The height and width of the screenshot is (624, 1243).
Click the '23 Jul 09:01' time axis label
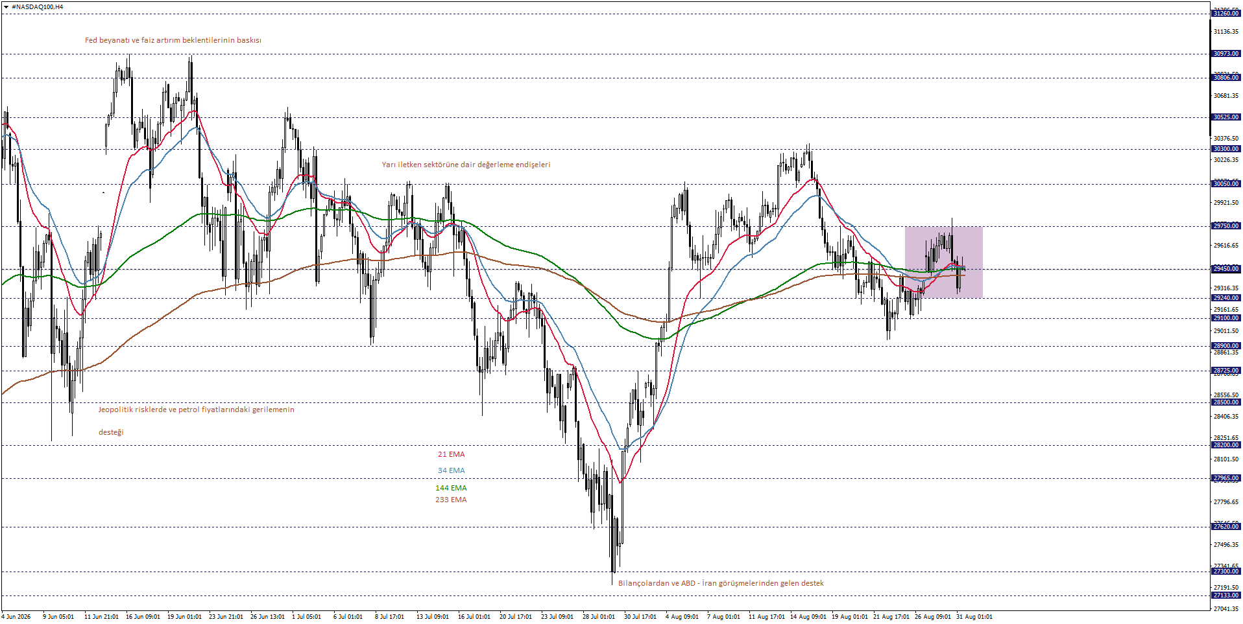pyautogui.click(x=557, y=617)
